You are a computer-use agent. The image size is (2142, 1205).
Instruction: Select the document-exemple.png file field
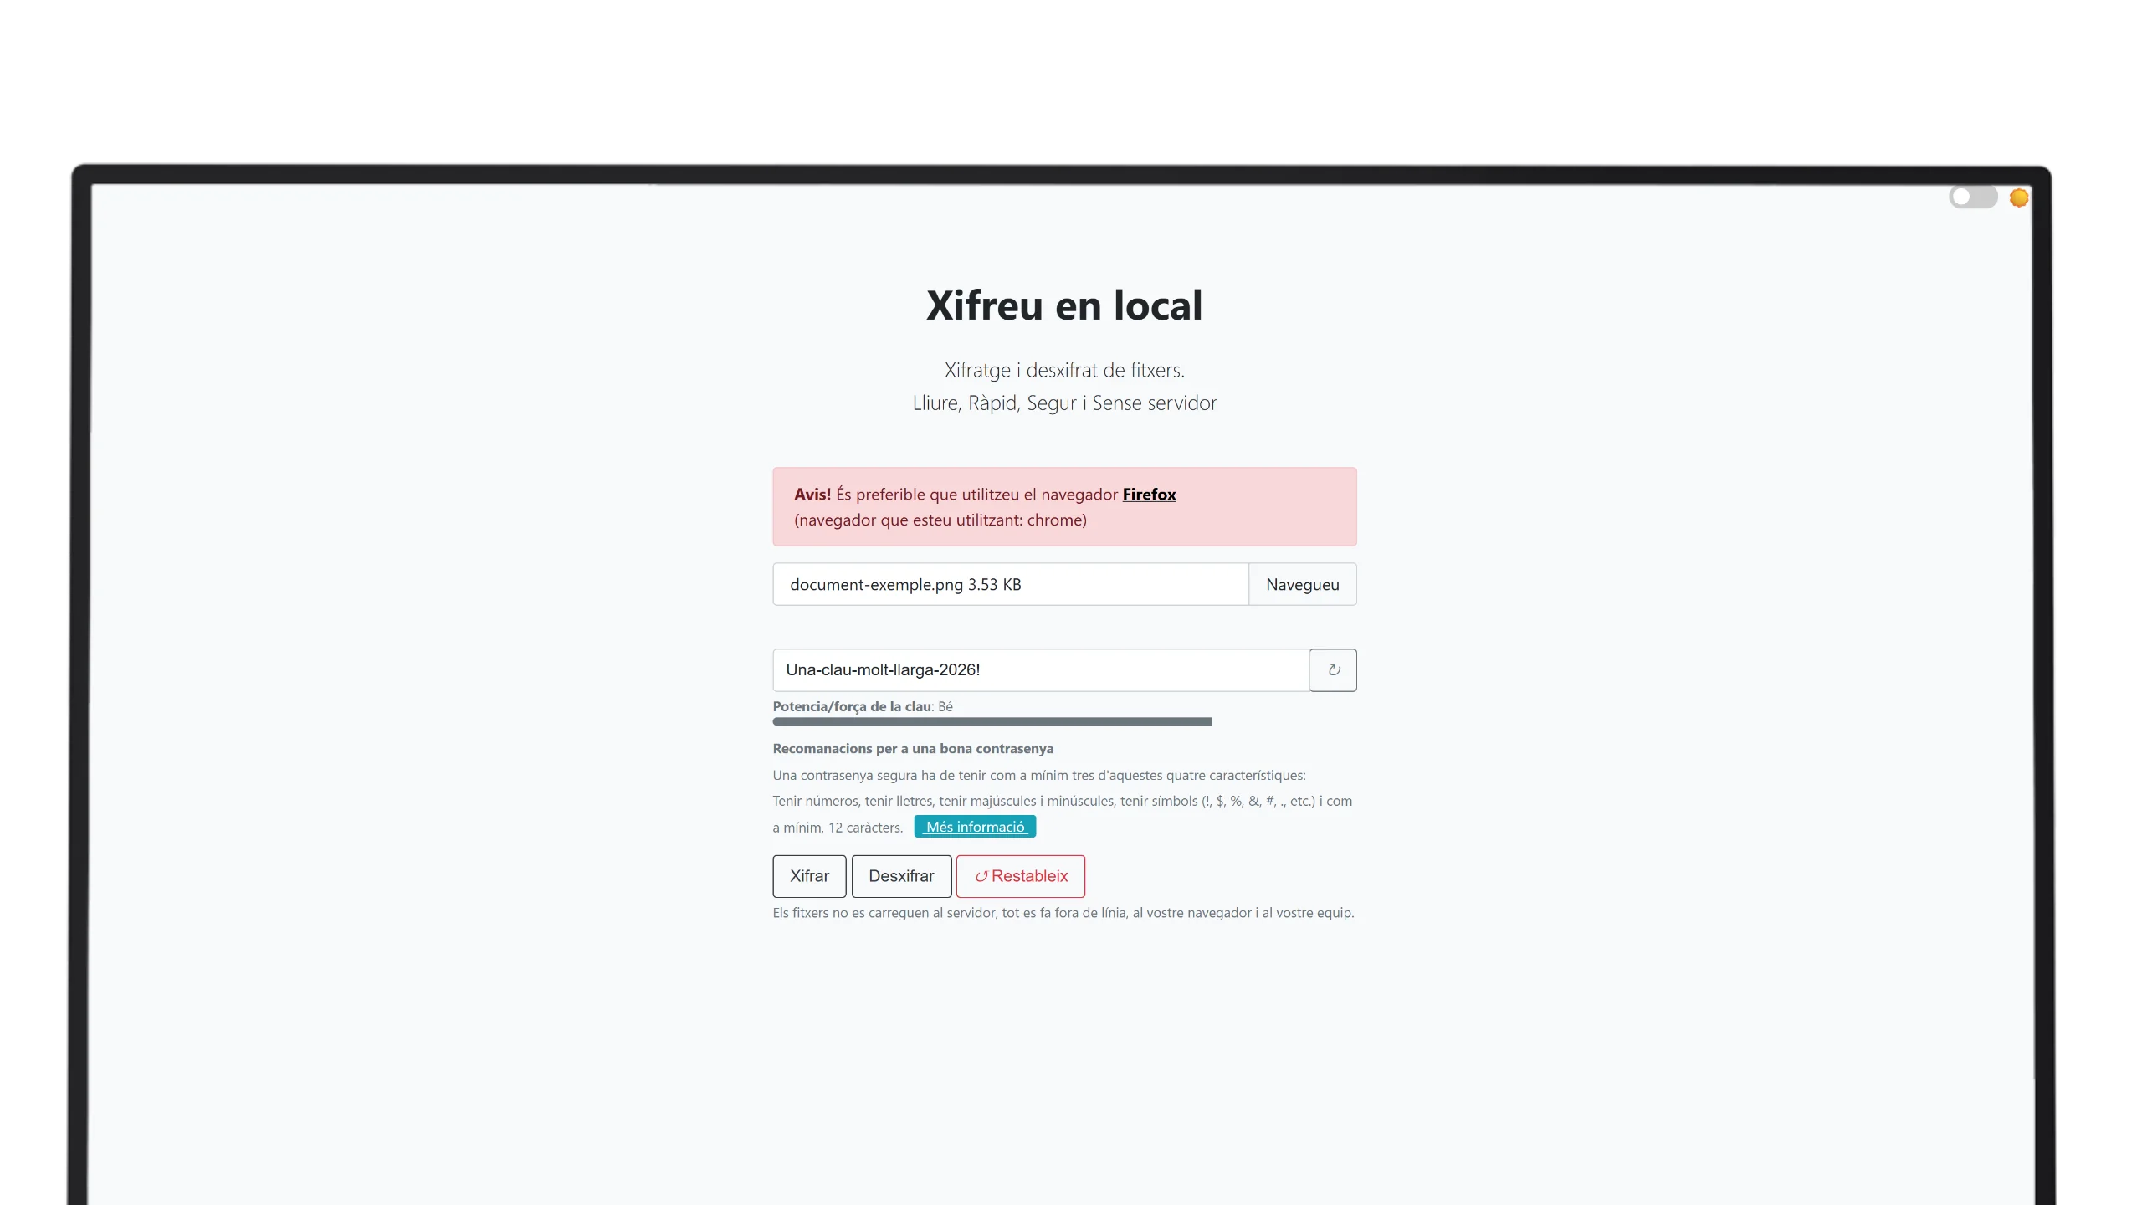tap(1011, 584)
